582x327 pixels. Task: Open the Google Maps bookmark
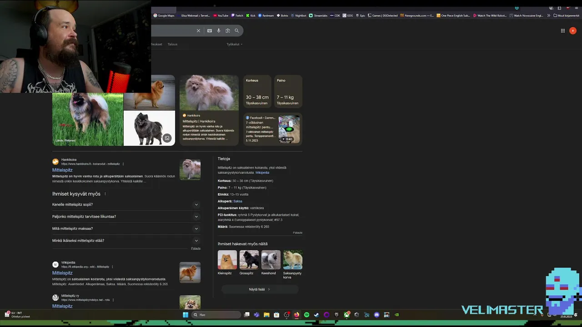pyautogui.click(x=164, y=15)
